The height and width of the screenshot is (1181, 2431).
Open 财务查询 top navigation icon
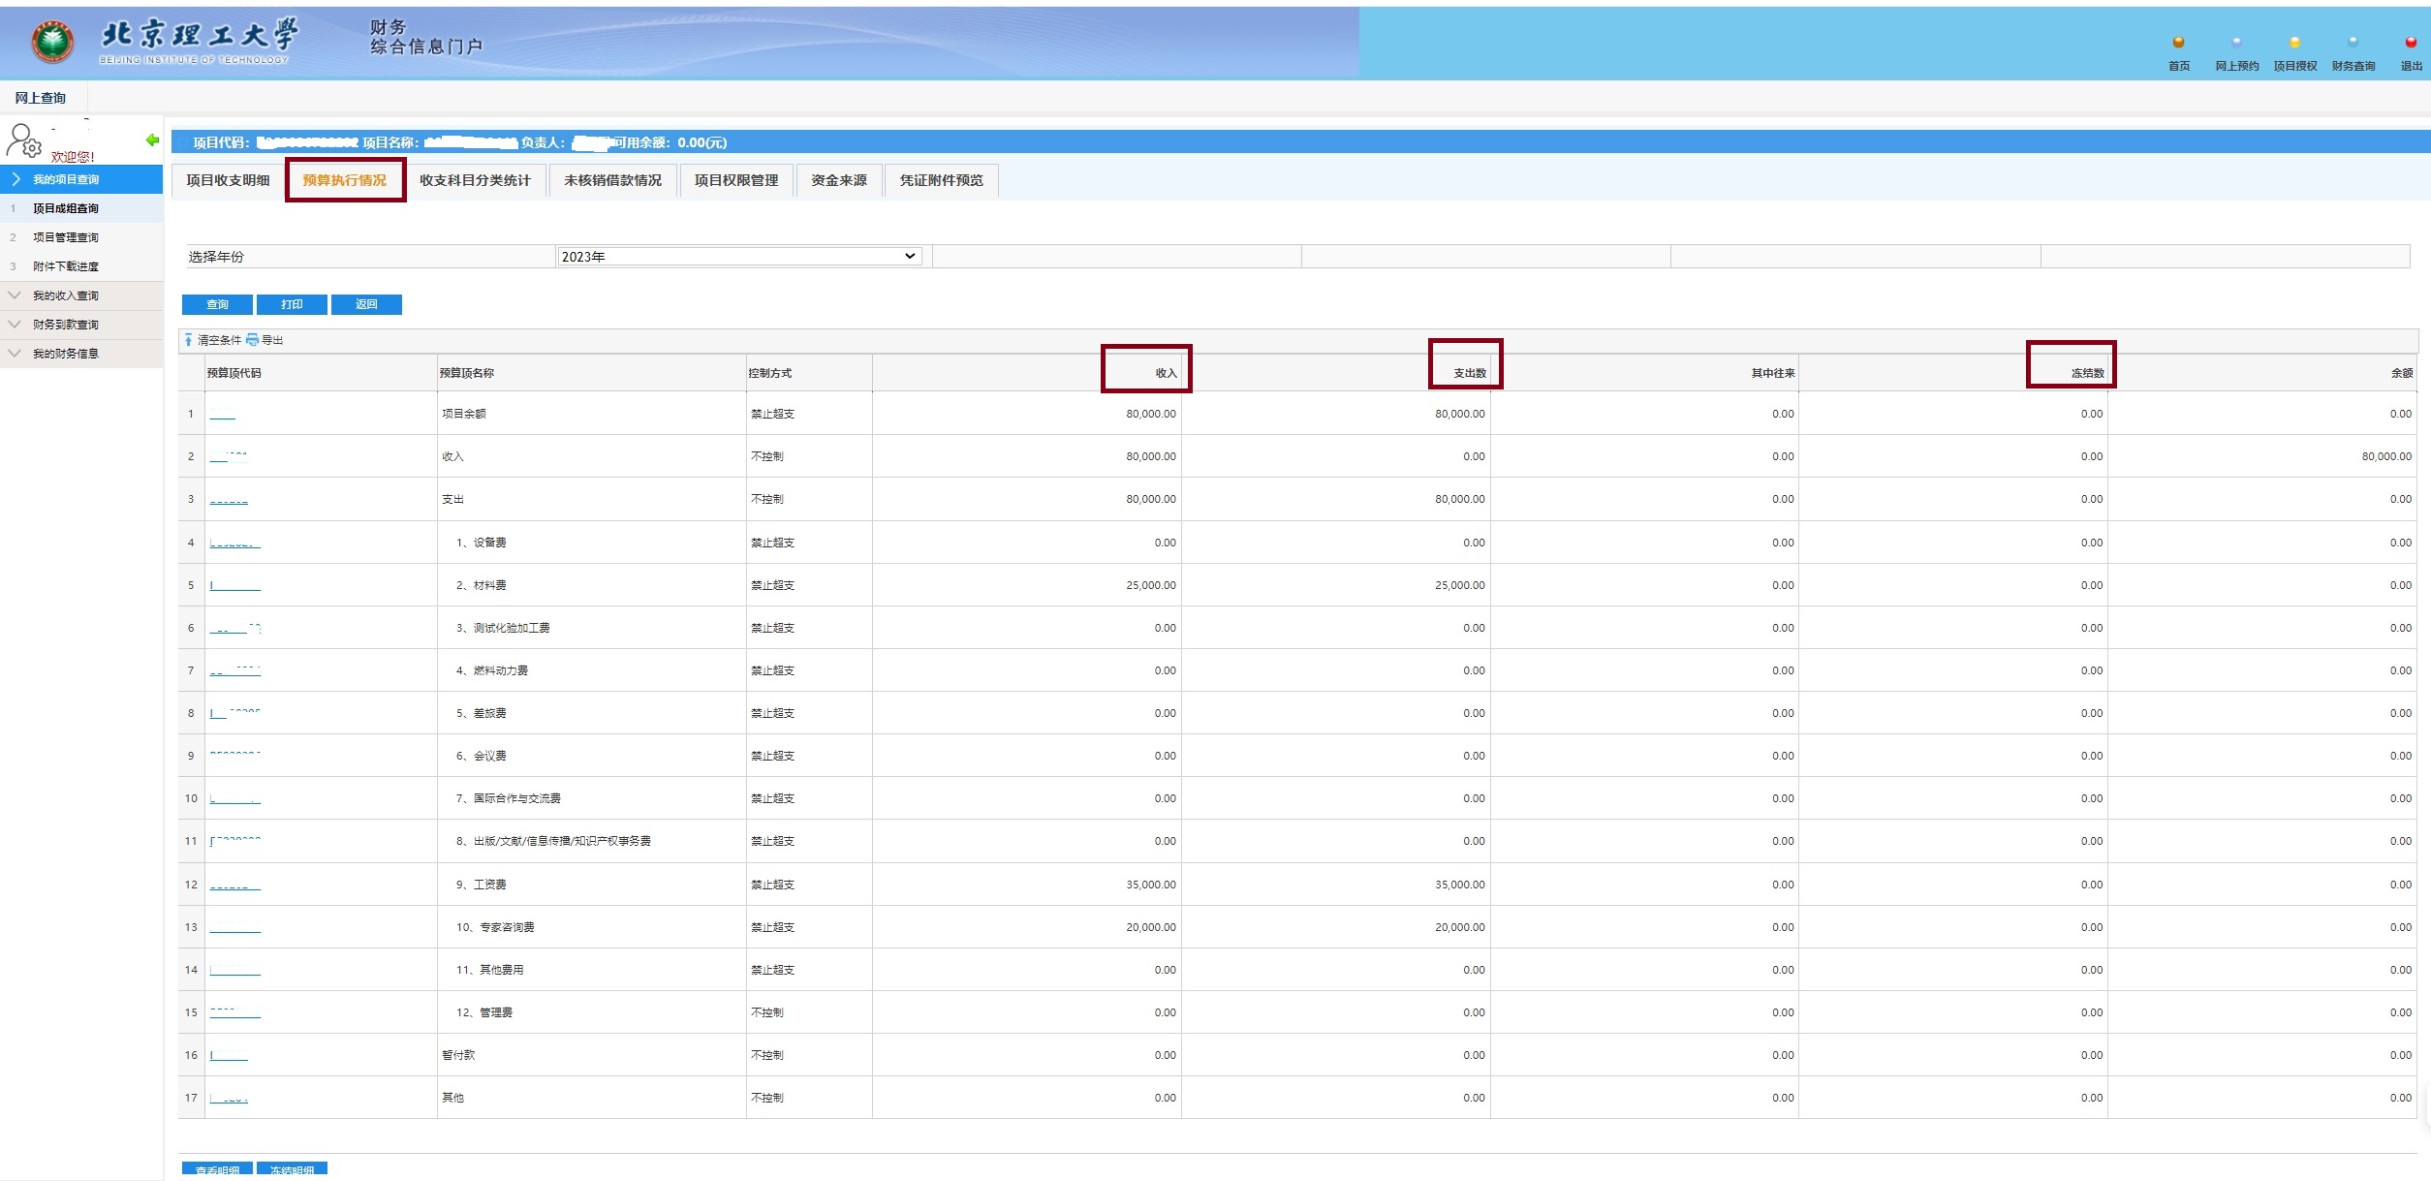[2353, 43]
